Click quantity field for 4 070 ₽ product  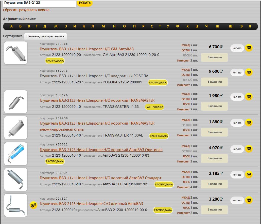pyautogui.click(x=237, y=149)
